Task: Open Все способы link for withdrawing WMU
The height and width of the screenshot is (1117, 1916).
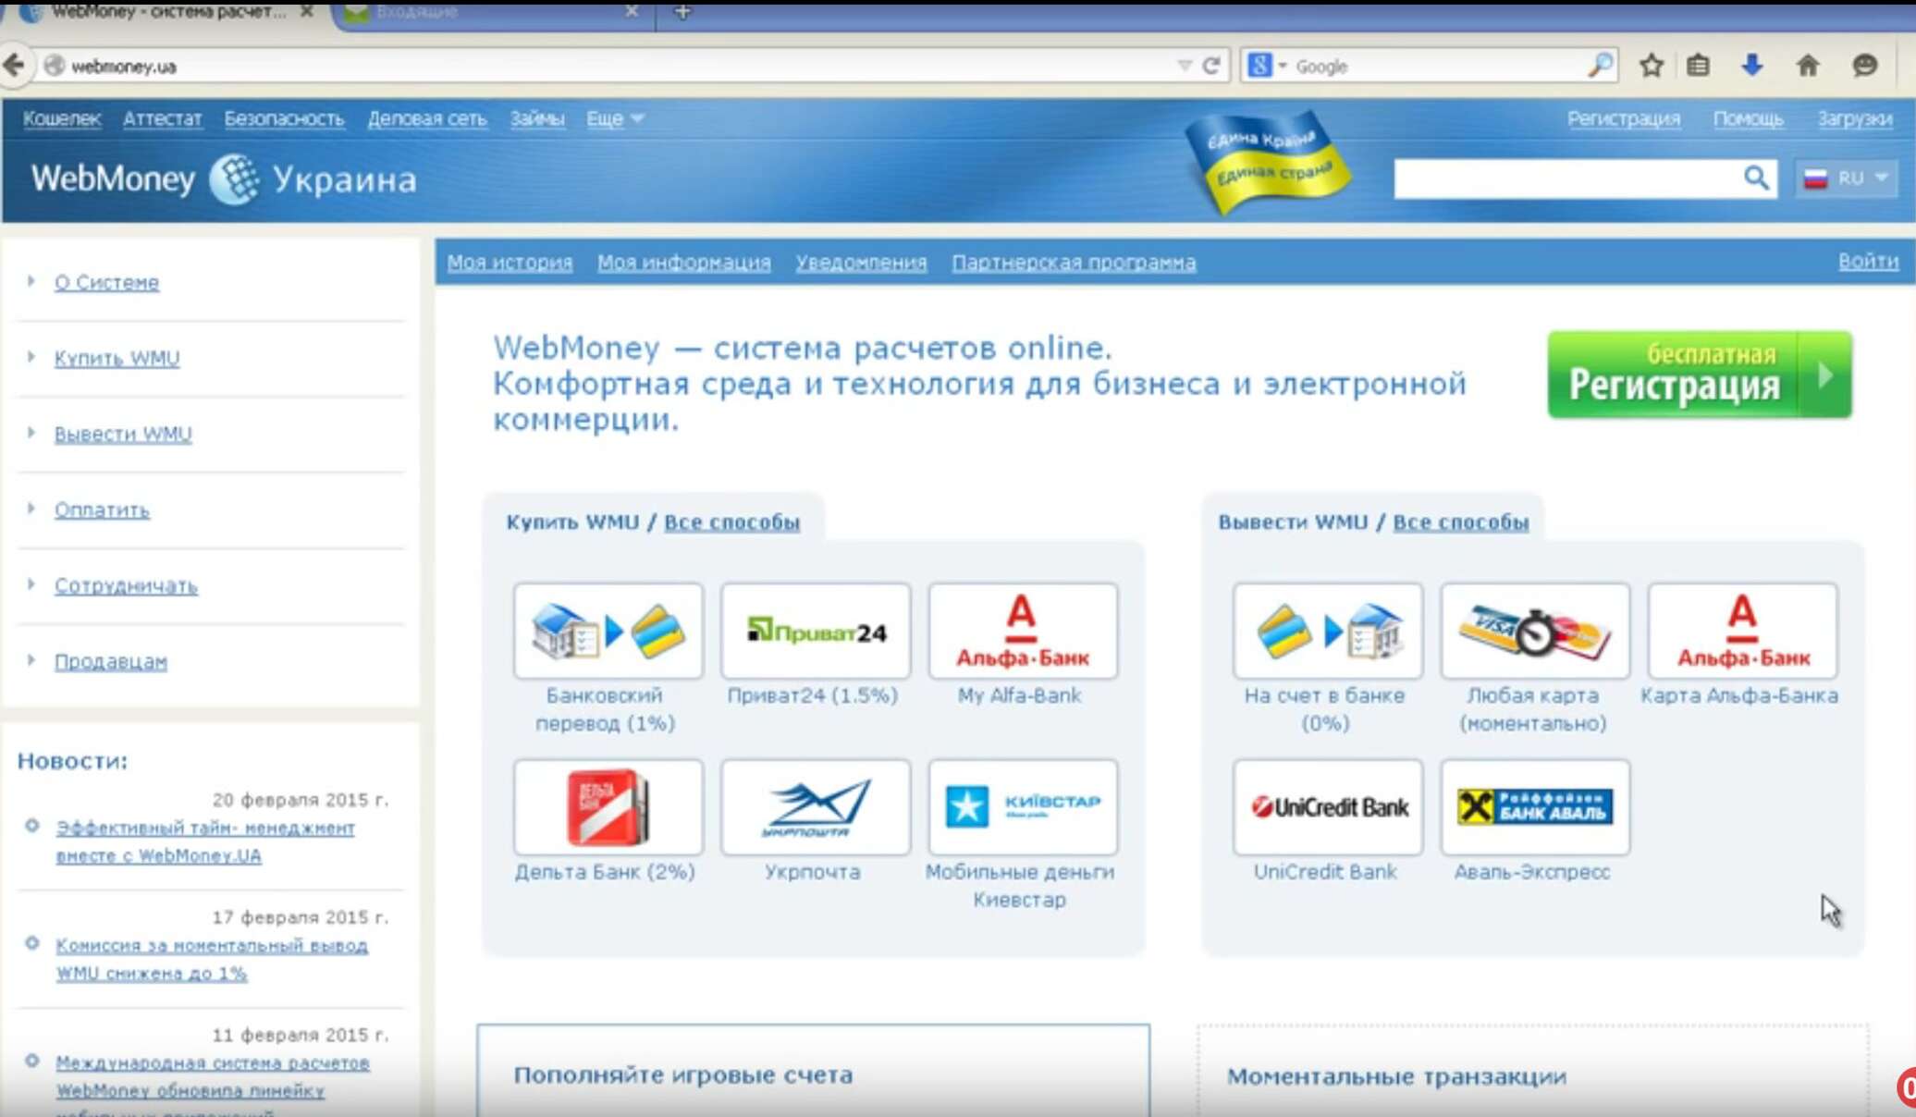Action: coord(1460,522)
